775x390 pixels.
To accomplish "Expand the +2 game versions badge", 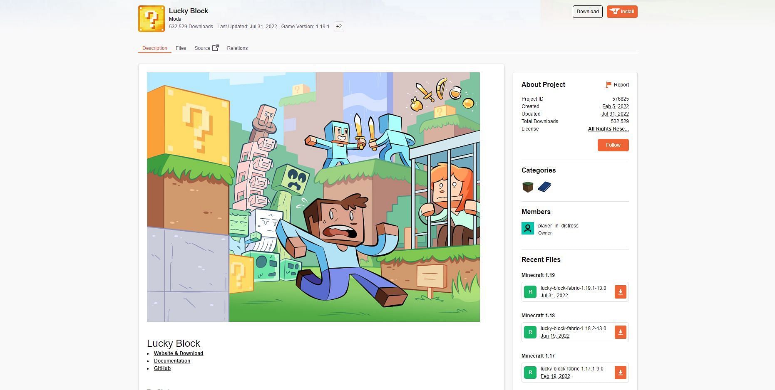I will (339, 27).
